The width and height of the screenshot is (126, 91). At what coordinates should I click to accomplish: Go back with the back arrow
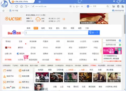click(x=12, y=6)
